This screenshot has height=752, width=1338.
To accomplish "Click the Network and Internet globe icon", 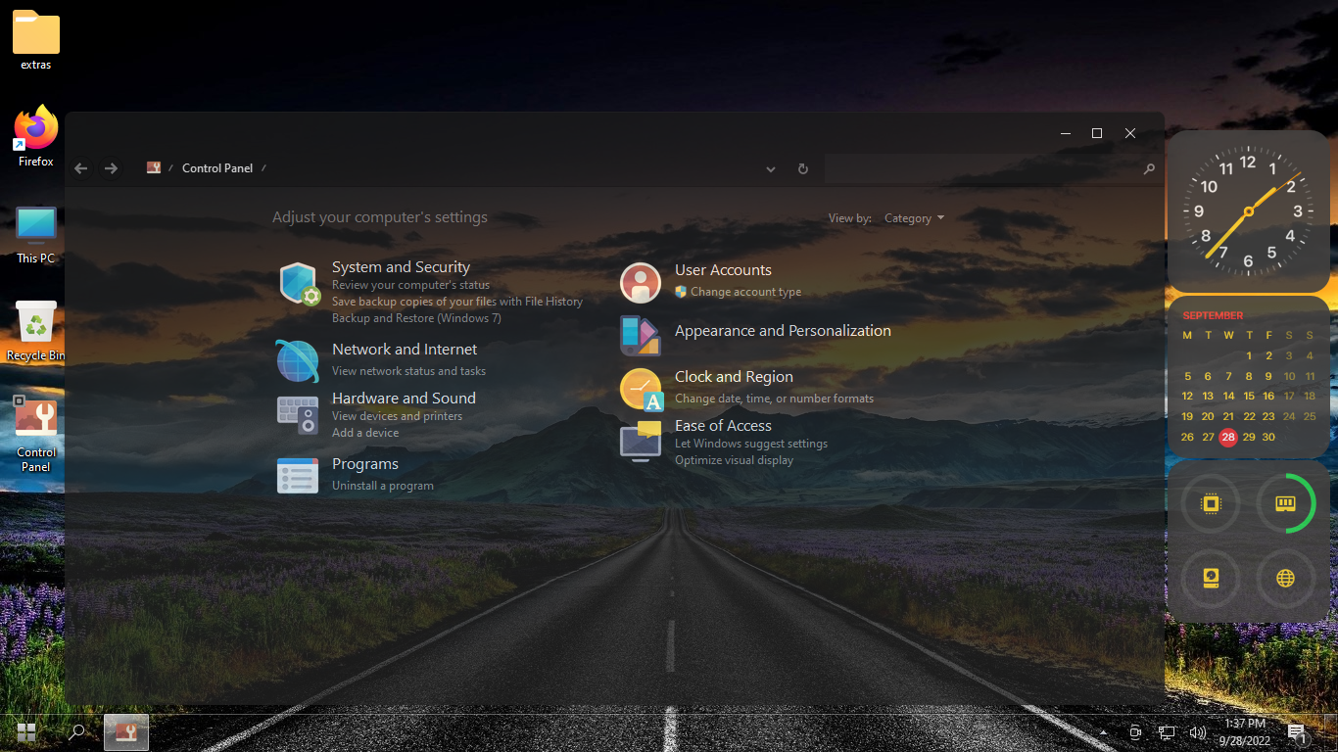I will (x=297, y=361).
